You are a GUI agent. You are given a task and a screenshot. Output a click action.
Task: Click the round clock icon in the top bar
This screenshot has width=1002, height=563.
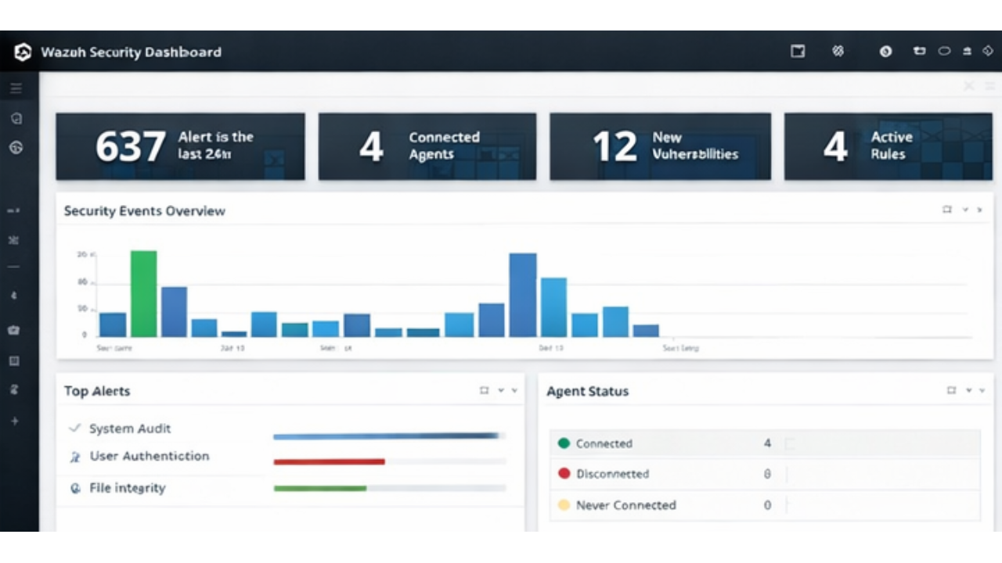click(x=885, y=52)
